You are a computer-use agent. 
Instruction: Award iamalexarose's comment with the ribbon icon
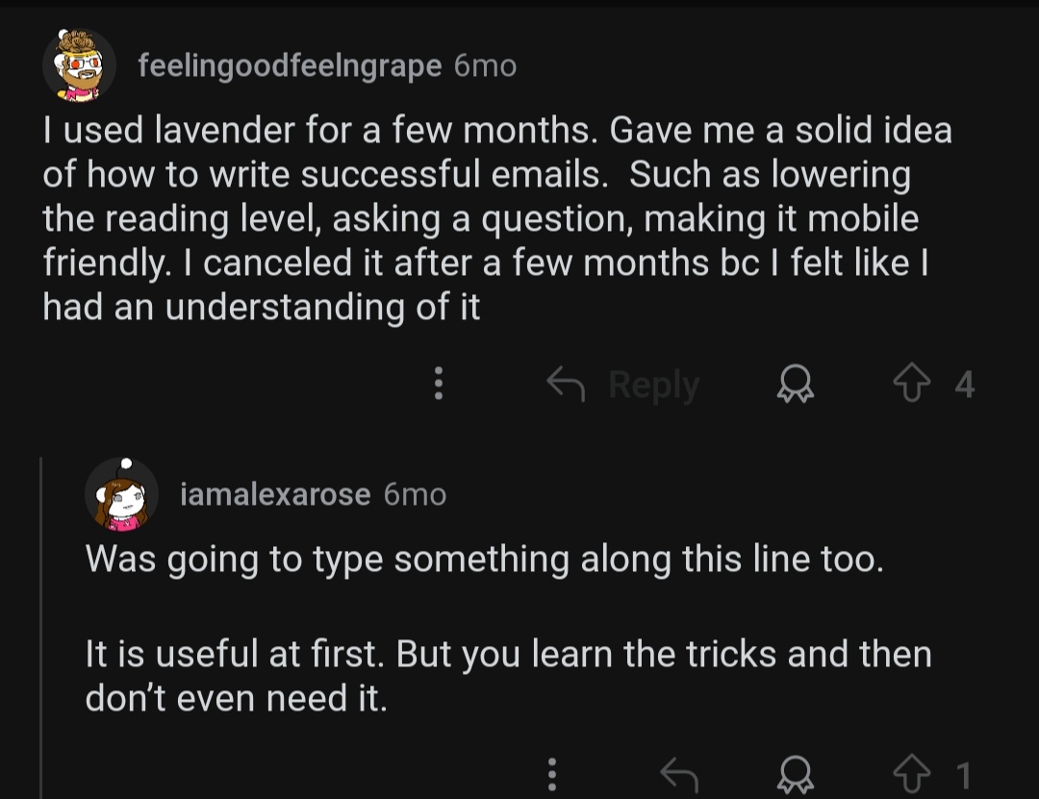point(796,775)
